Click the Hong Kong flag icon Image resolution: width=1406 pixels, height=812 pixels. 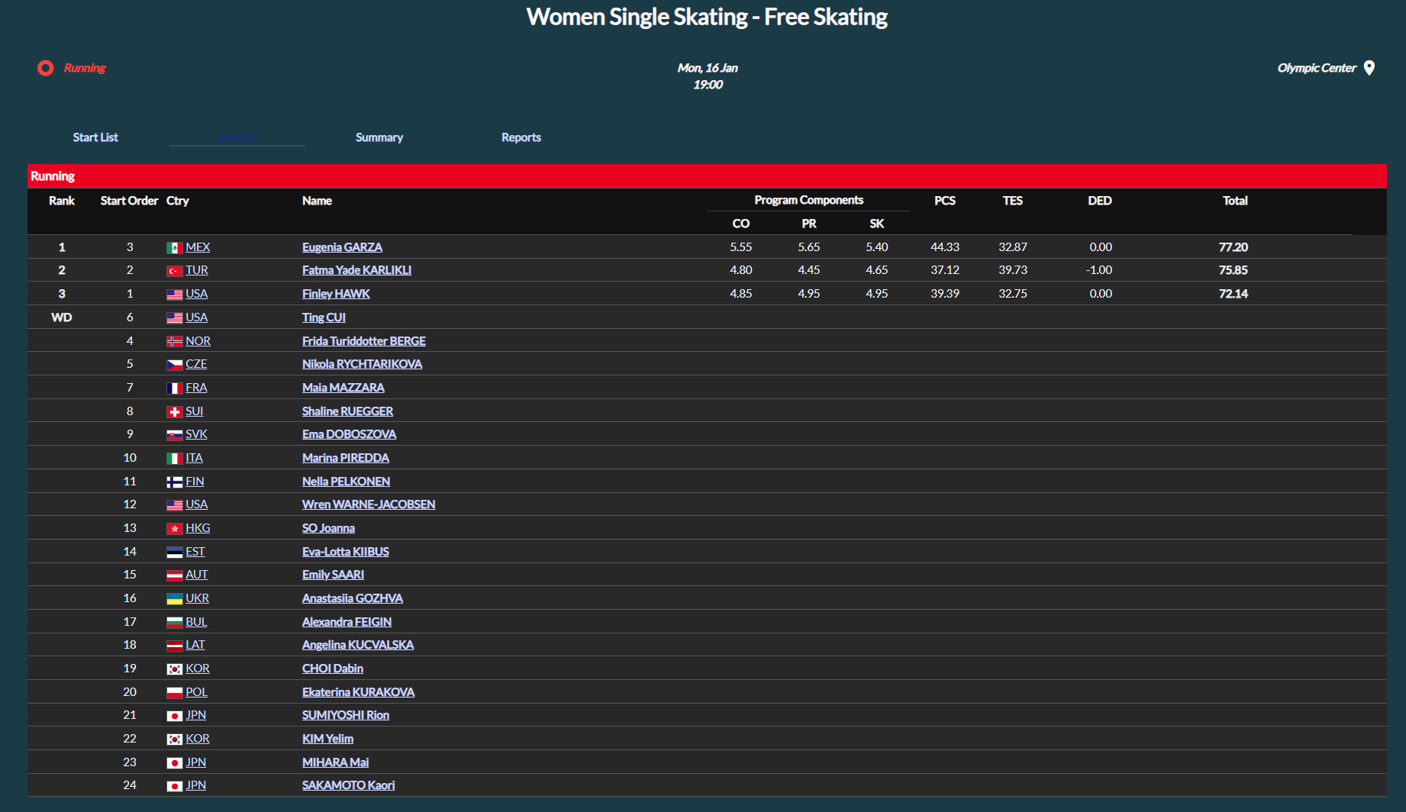(174, 529)
